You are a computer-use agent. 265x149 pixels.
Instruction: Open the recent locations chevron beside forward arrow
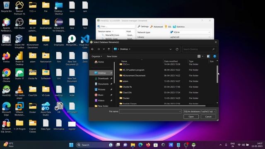104,49
